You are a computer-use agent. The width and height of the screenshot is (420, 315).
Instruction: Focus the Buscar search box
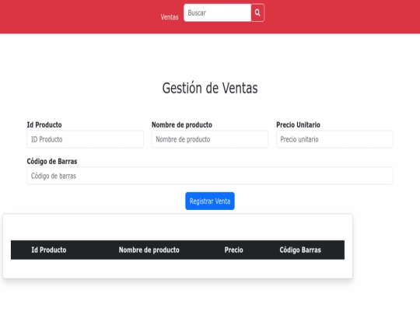[x=217, y=12]
